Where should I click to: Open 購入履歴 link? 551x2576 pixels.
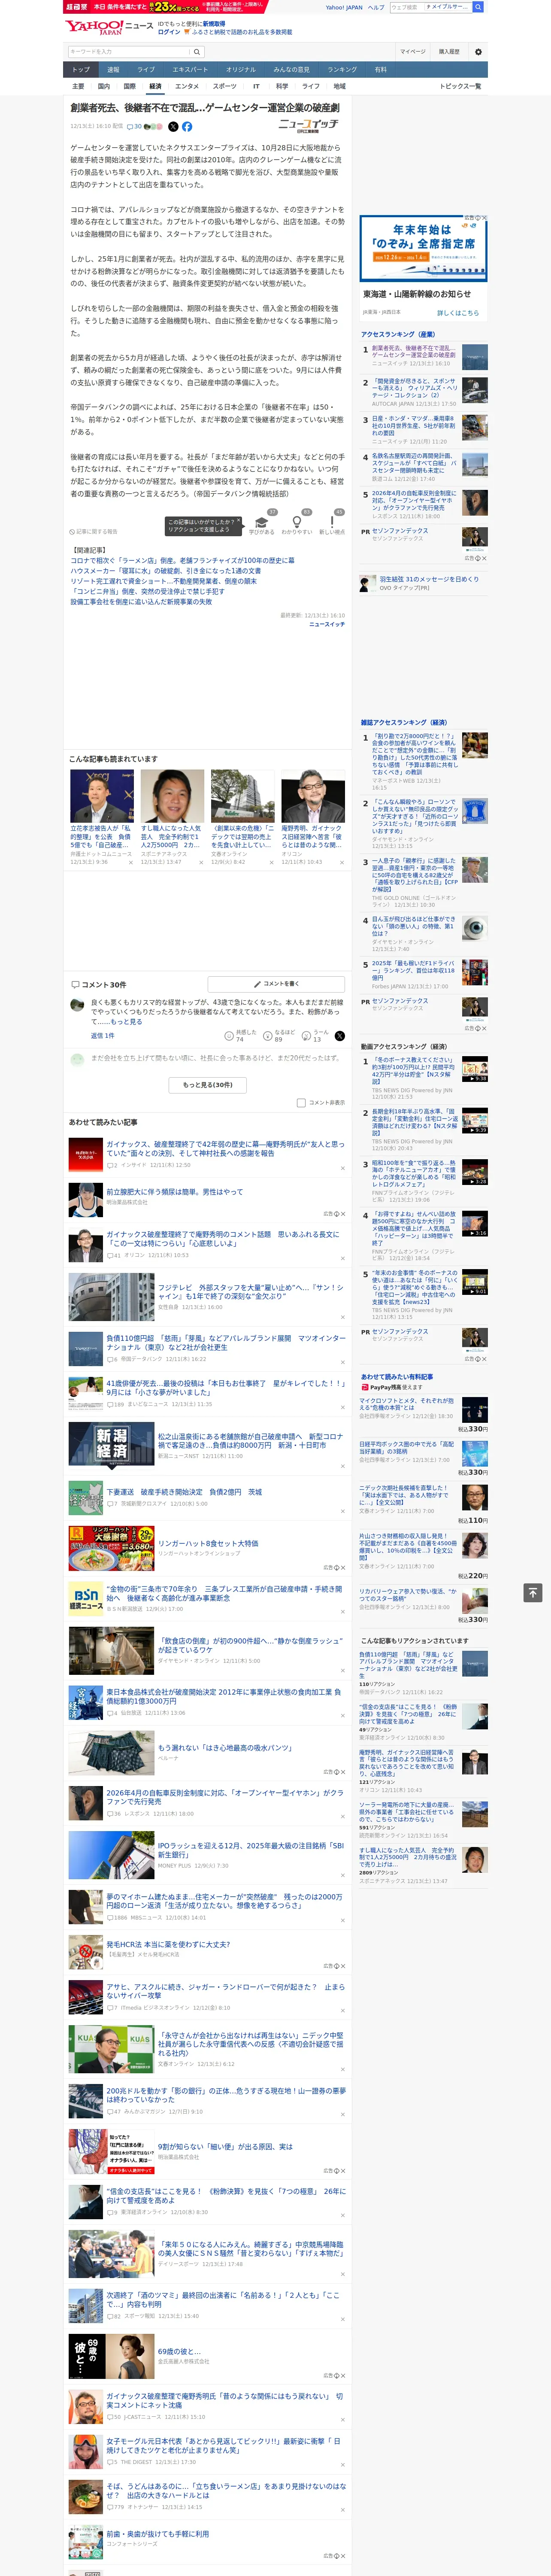click(x=449, y=52)
